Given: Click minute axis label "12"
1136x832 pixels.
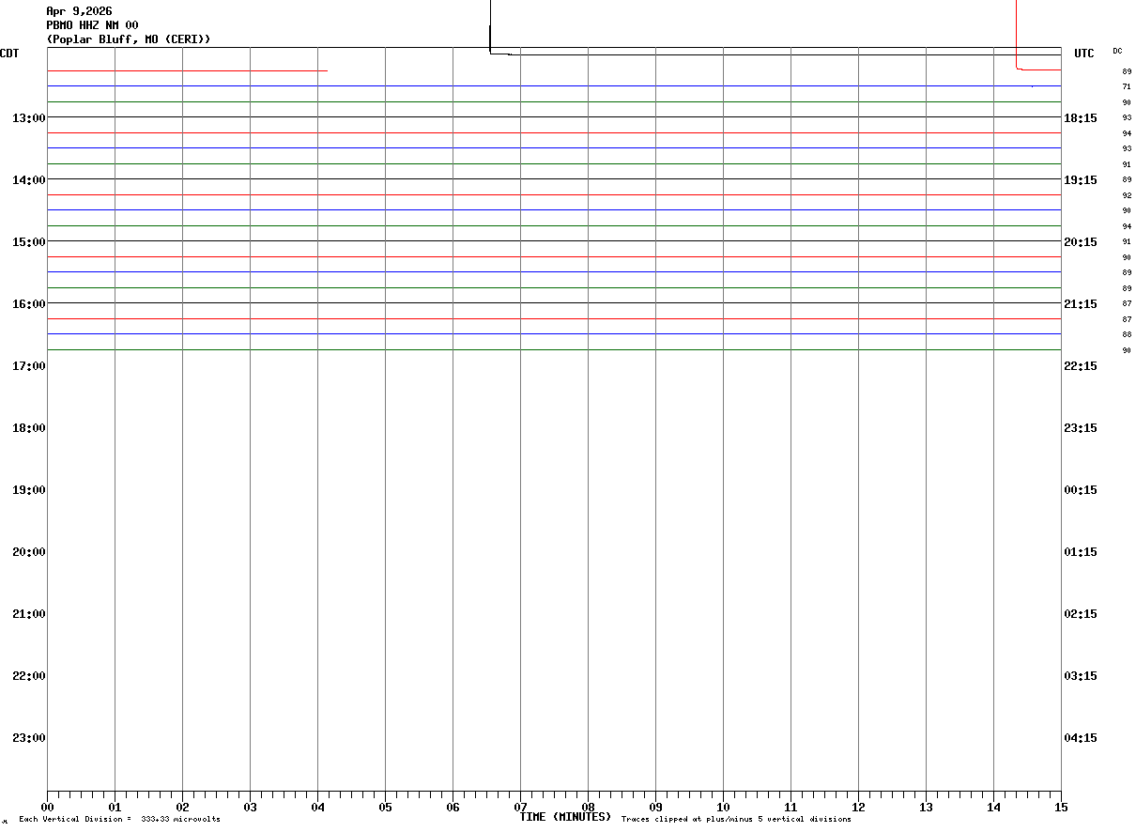Looking at the screenshot, I should [858, 807].
